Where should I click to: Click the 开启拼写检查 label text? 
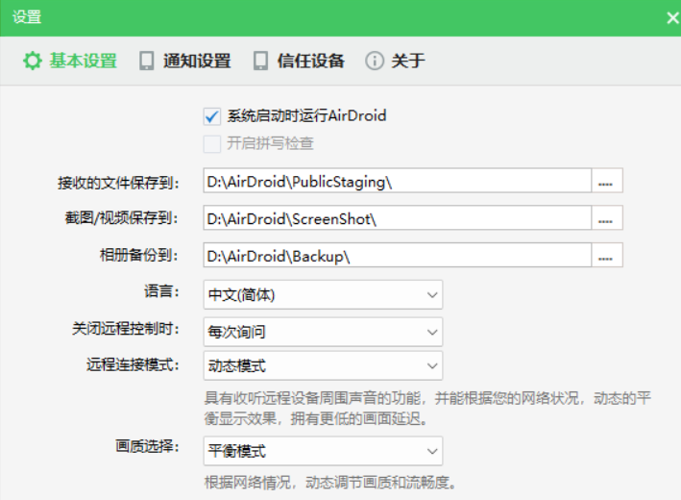(x=270, y=143)
